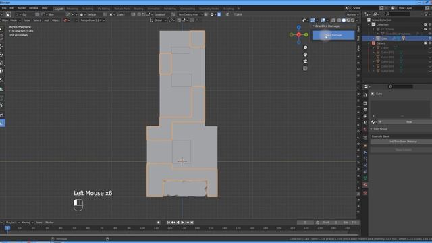This screenshot has width=432, height=243.
Task: Click the blue Damage button
Action: point(333,35)
